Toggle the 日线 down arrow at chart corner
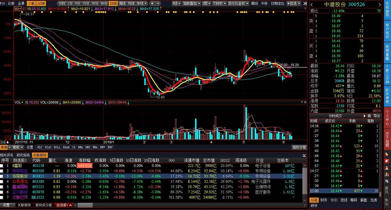The image size is (391, 210). click(8, 142)
